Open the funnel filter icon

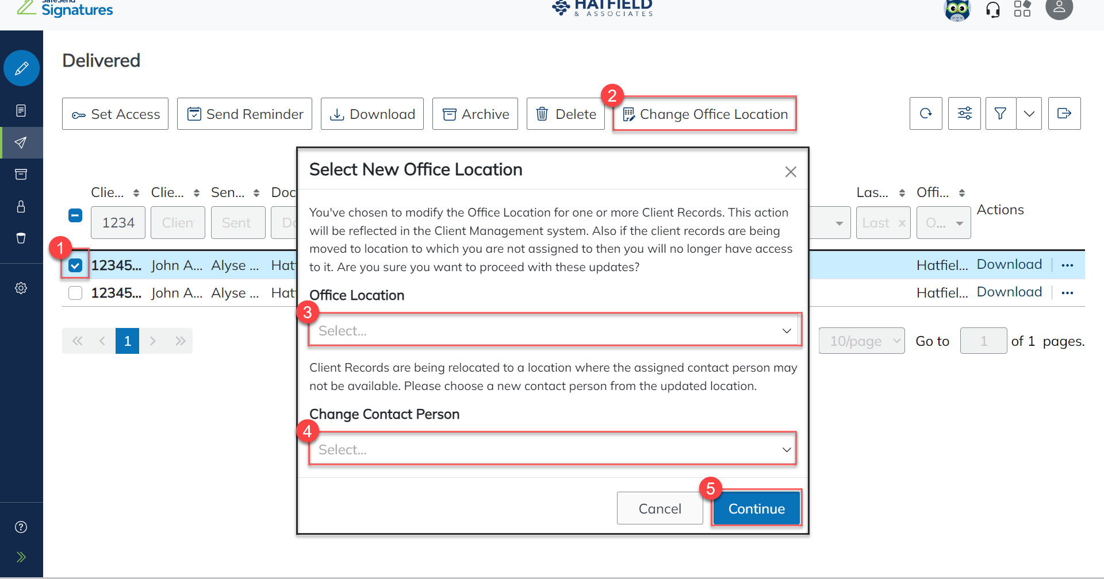(x=1000, y=113)
